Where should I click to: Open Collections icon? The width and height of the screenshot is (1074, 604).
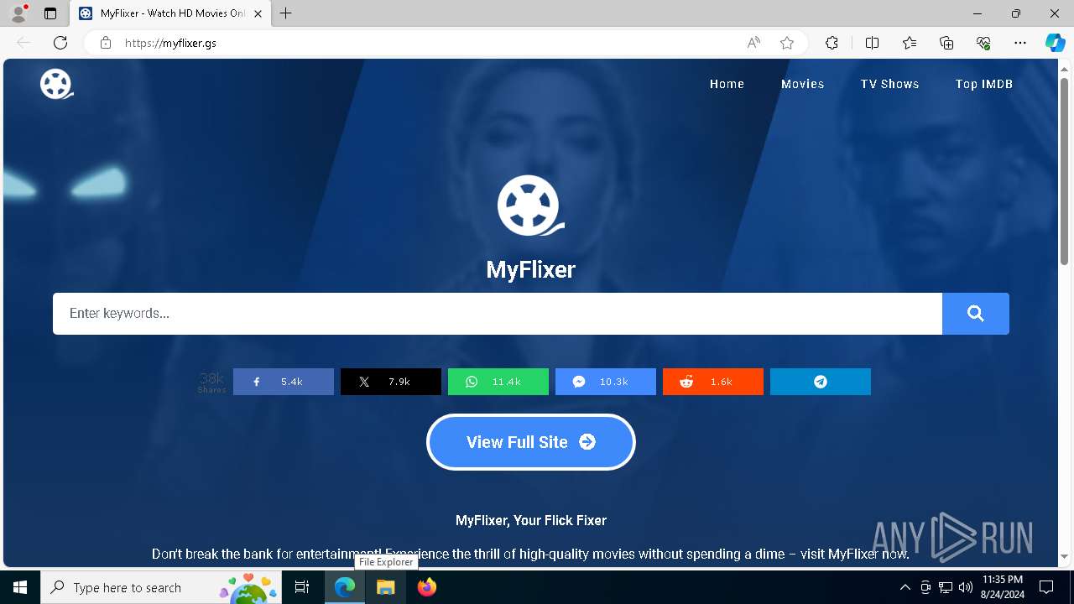click(946, 43)
